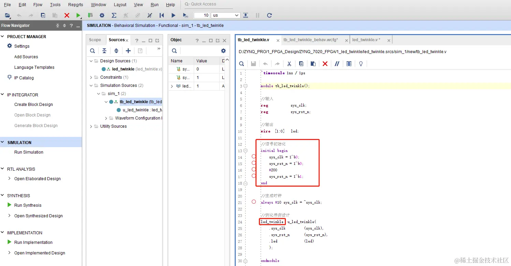Toggle breakpoint on line 14
511x266 pixels.
pyautogui.click(x=253, y=156)
